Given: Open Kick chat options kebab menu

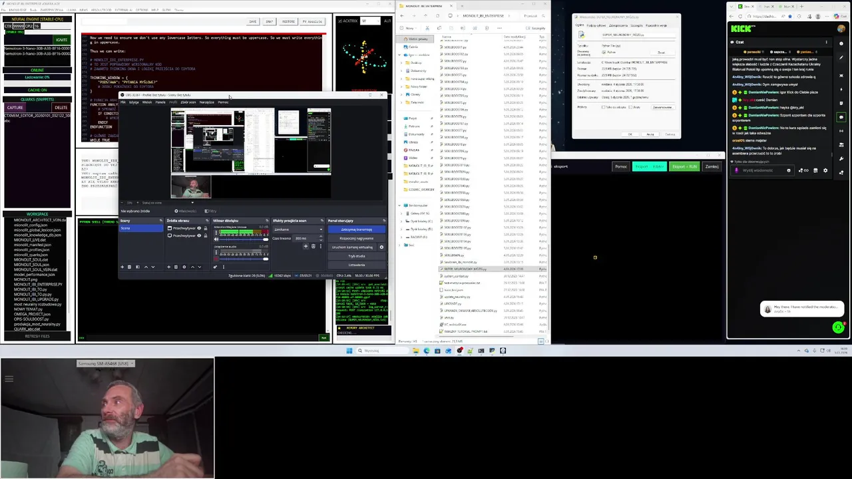Looking at the screenshot, I should point(826,42).
